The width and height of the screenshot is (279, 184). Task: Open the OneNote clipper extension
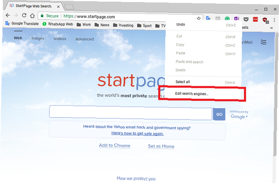tap(237, 19)
